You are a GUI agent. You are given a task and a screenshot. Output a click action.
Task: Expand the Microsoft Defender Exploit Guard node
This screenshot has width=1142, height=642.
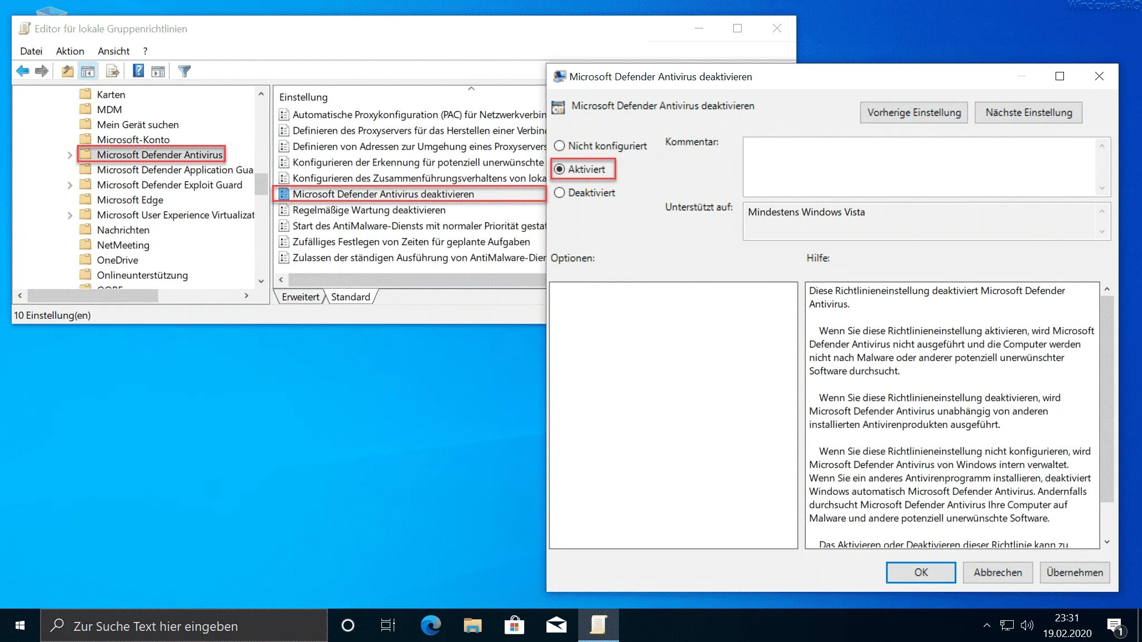[x=70, y=184]
